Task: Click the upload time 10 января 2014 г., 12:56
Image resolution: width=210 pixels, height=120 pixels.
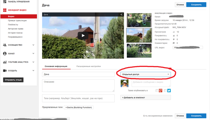Action: (183, 20)
